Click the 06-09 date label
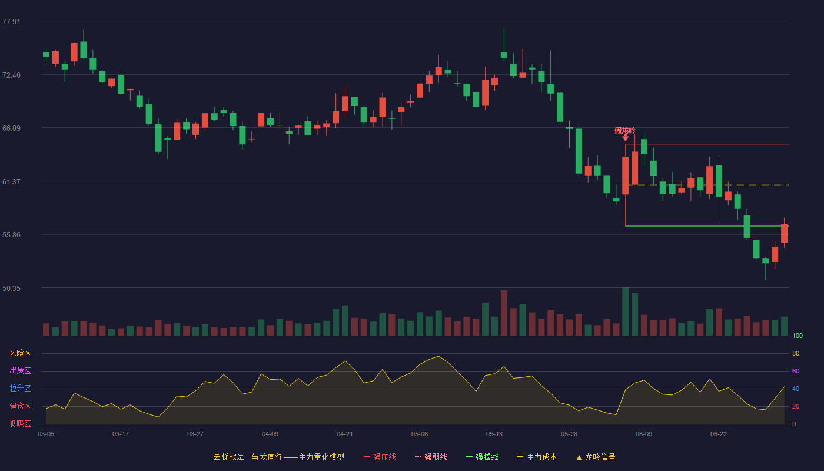 tap(644, 434)
